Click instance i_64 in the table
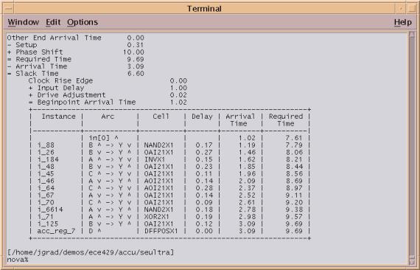 point(46,188)
